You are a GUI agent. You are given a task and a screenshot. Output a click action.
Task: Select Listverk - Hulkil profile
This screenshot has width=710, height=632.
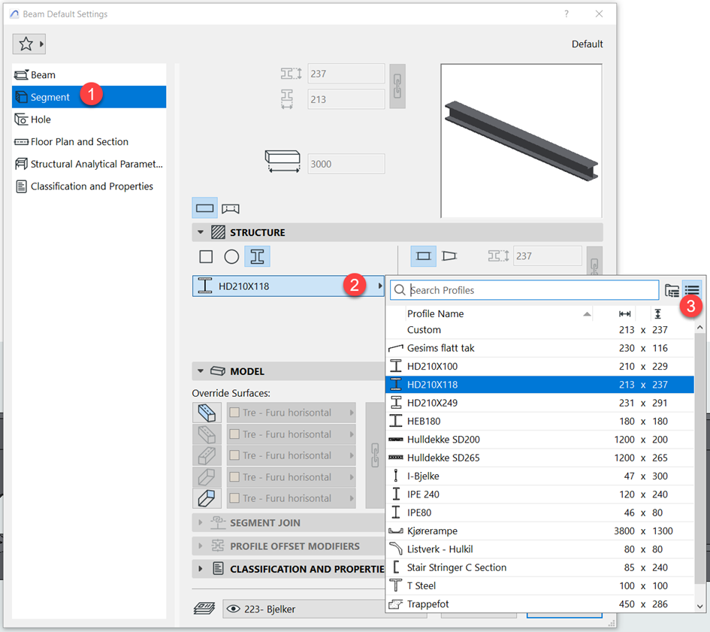coord(539,549)
